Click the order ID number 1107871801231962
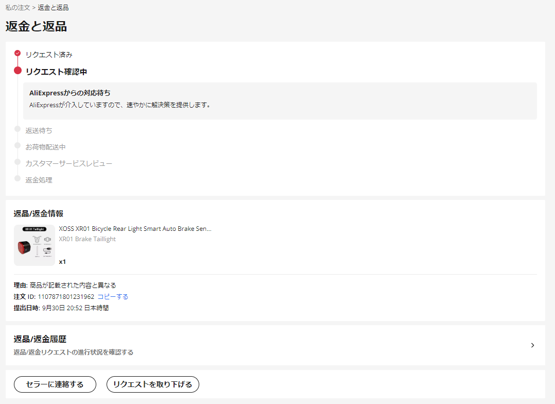This screenshot has width=555, height=404. [x=66, y=297]
